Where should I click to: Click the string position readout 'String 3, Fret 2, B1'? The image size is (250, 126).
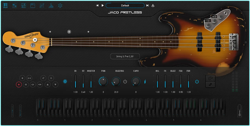tap(125, 56)
